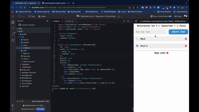Reload the preview pane
The image size is (199, 112).
click(136, 21)
